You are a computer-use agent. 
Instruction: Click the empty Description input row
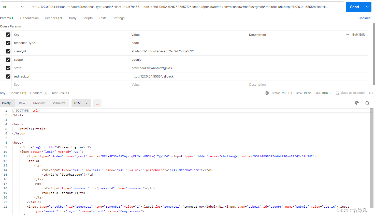308,85
